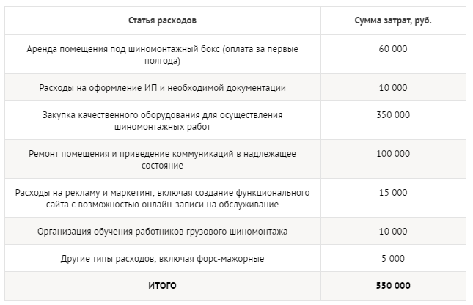Select the 10 000 amount for ИП registration
473x305 pixels.
(x=392, y=87)
